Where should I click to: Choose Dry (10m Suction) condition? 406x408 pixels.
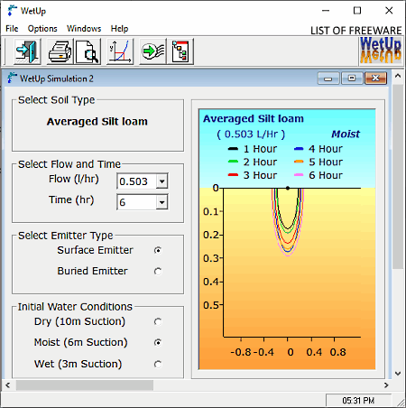pos(158,321)
